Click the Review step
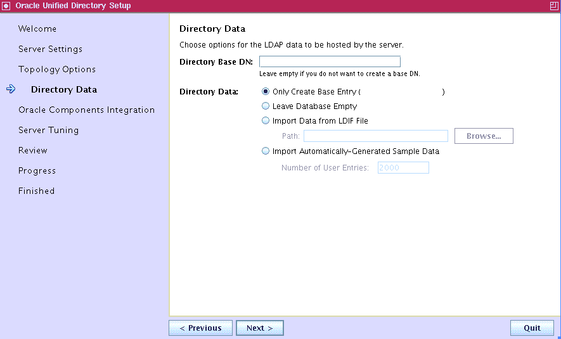 tap(33, 150)
